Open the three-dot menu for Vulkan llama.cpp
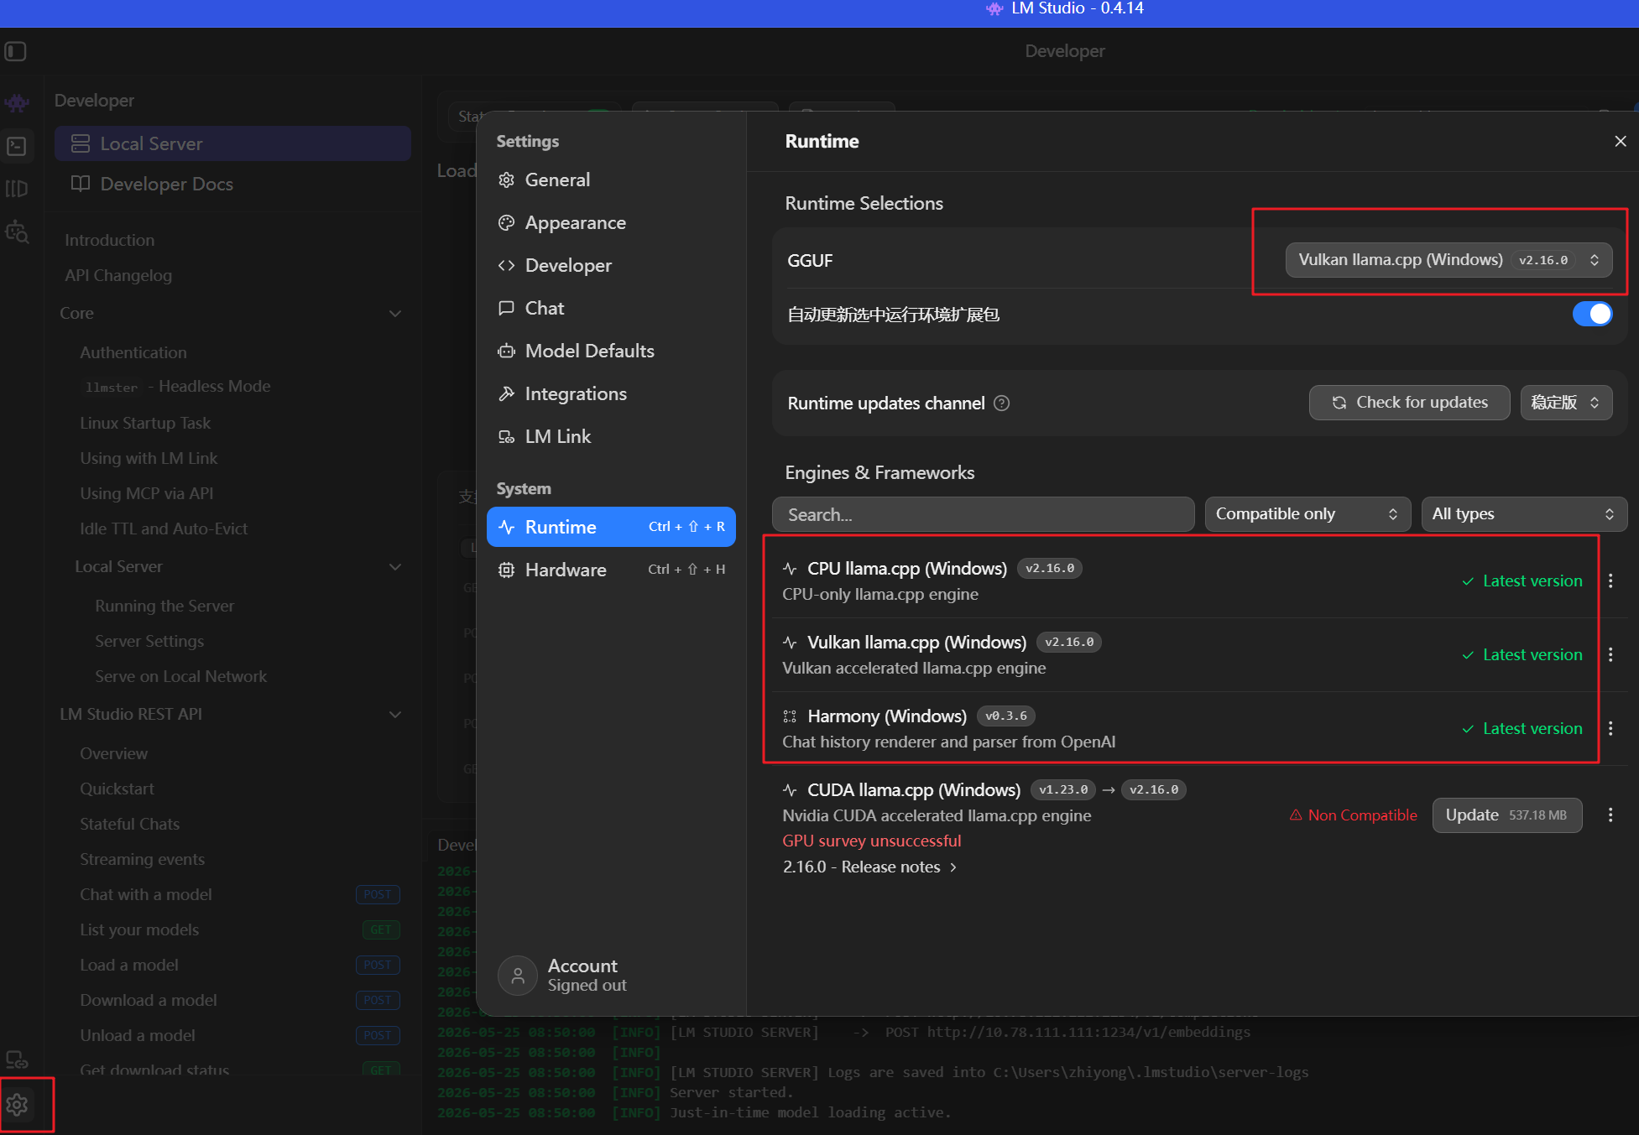The height and width of the screenshot is (1135, 1639). [1610, 654]
